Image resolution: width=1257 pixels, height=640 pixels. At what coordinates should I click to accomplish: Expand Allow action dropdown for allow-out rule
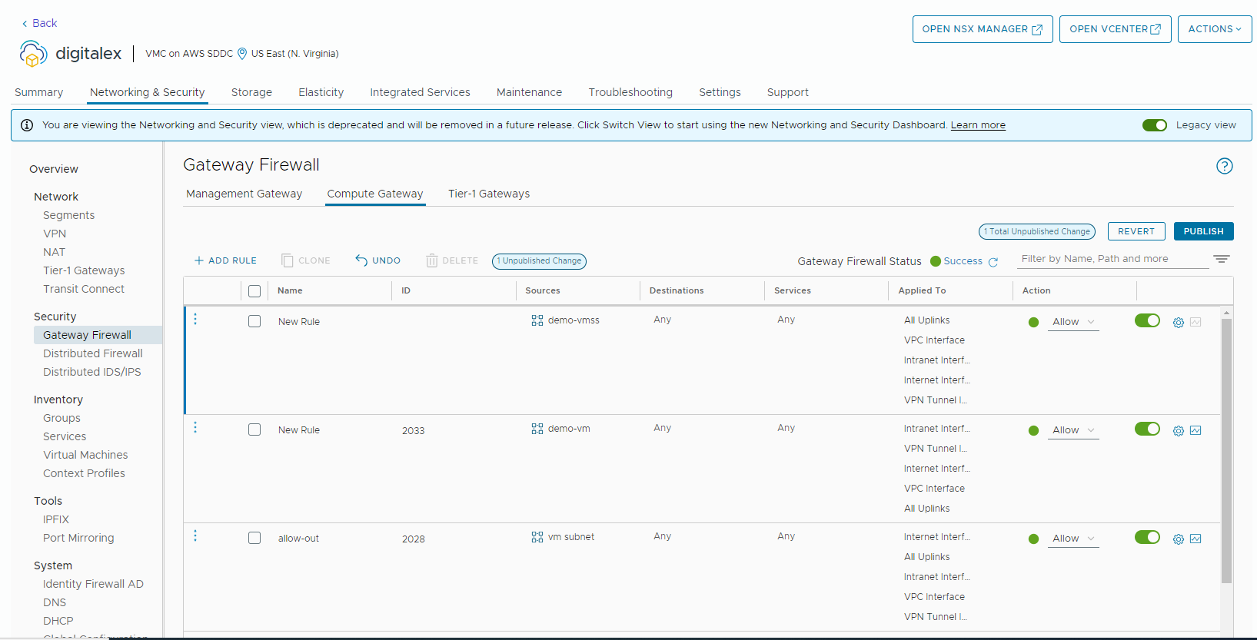[x=1073, y=539]
